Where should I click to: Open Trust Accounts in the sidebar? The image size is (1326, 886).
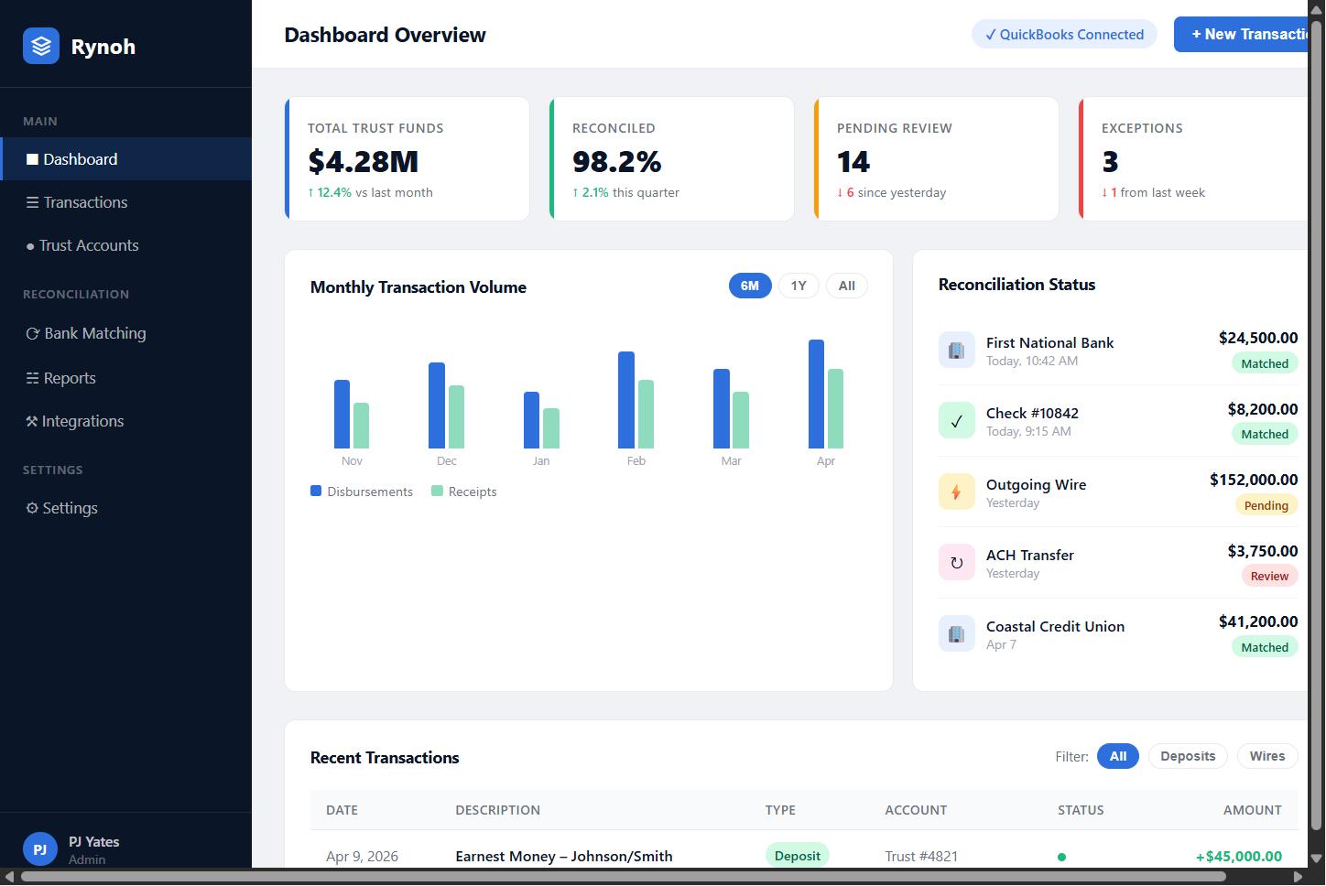pyautogui.click(x=125, y=245)
